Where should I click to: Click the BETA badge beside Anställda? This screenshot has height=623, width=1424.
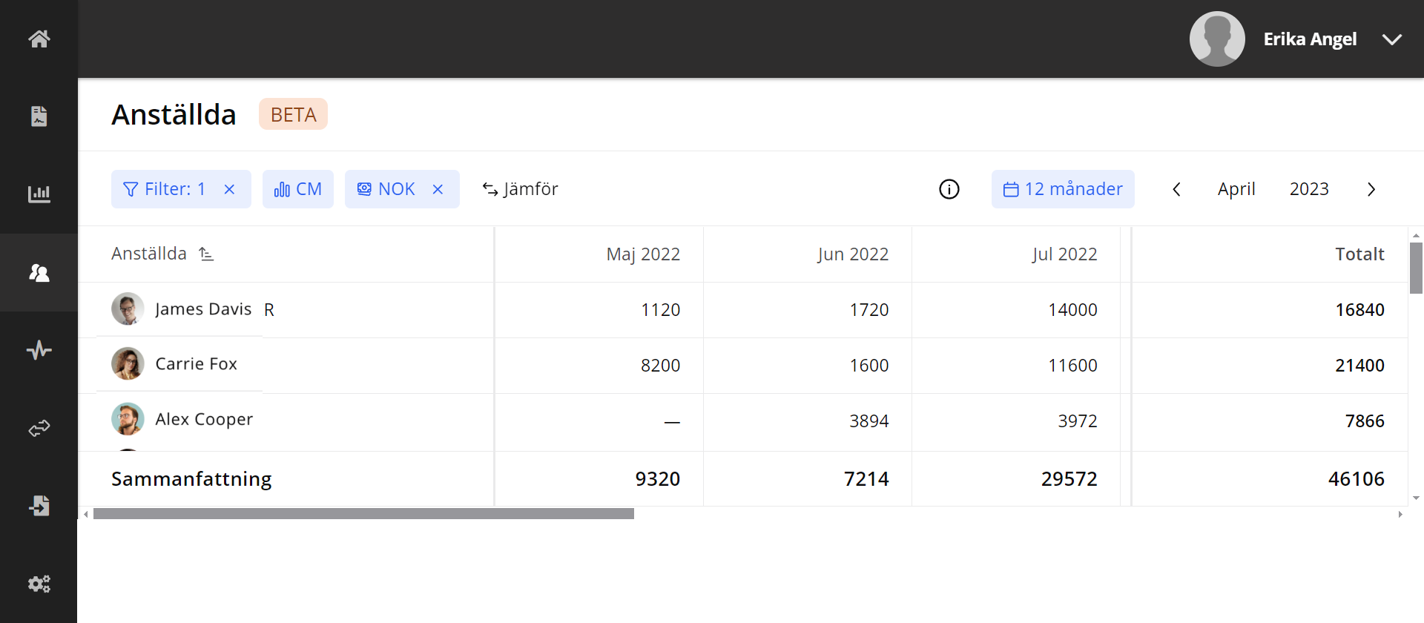click(293, 114)
